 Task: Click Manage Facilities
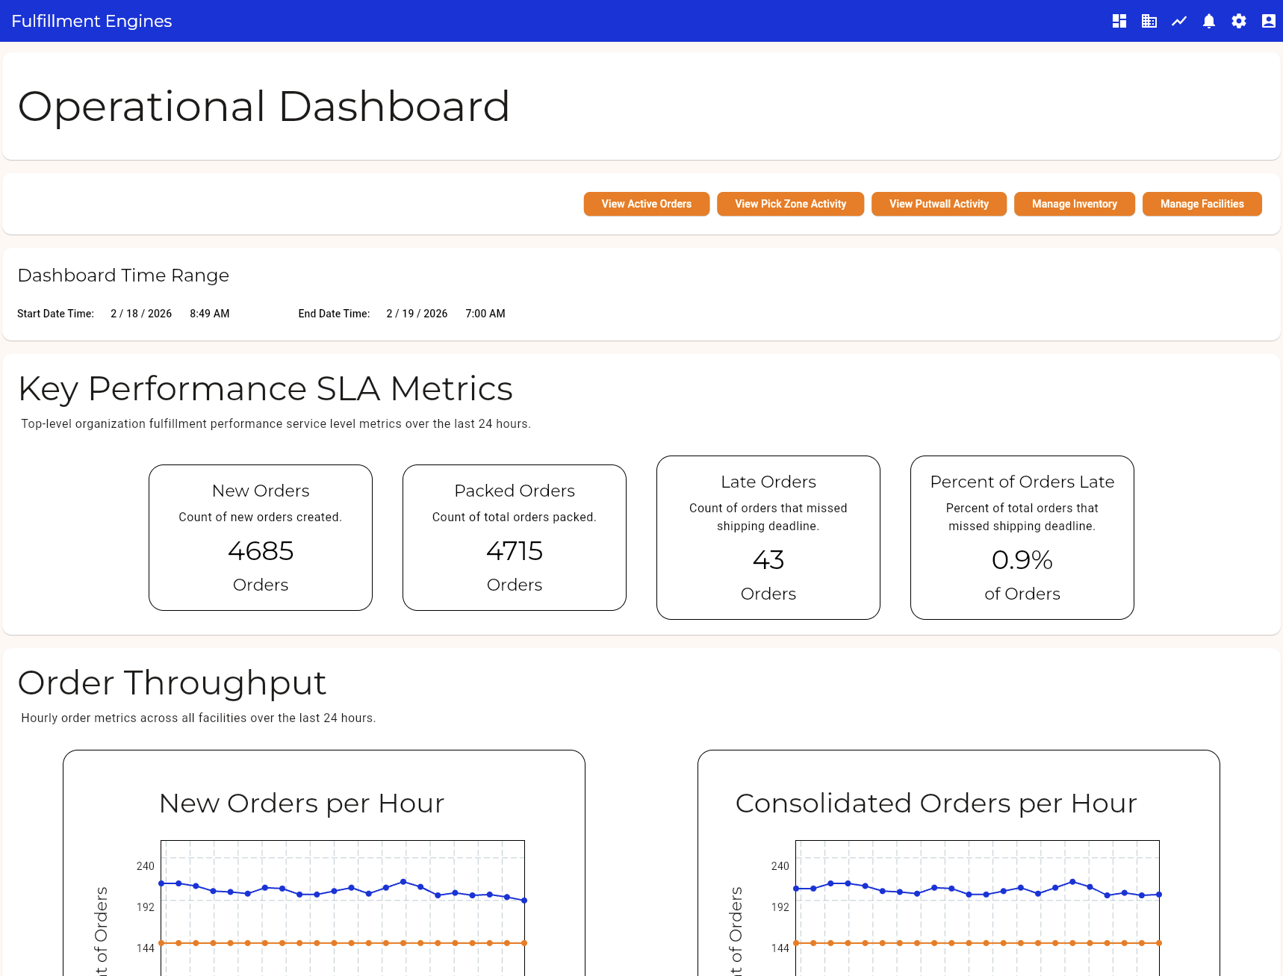tap(1202, 204)
